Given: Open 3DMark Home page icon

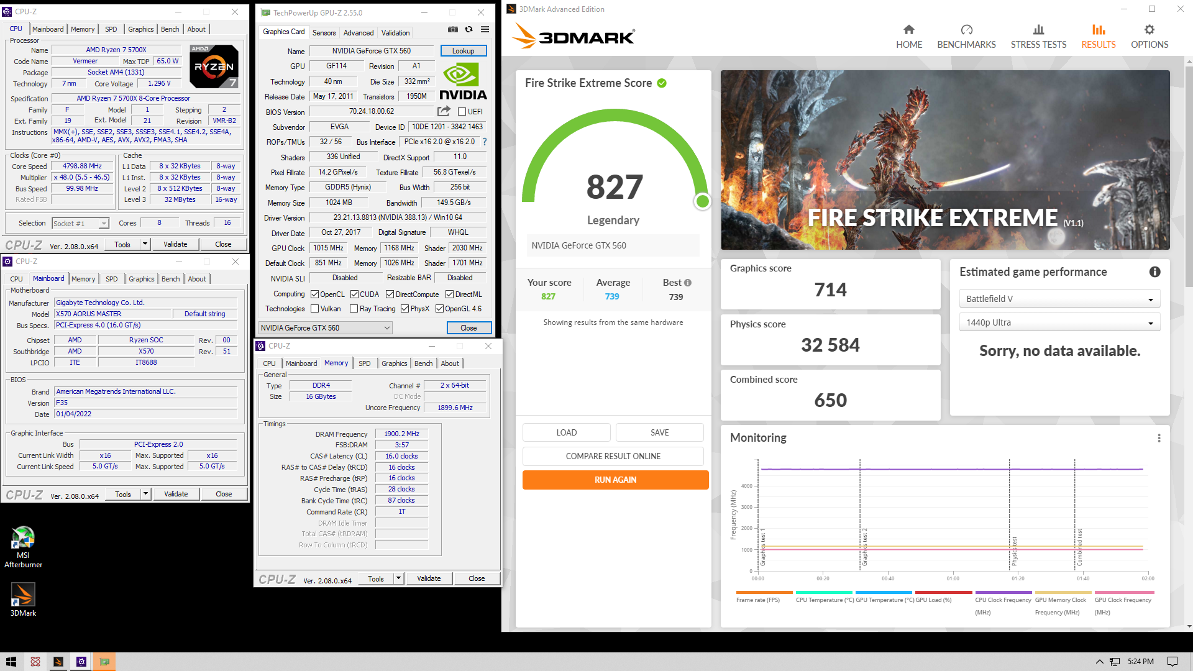Looking at the screenshot, I should click(908, 30).
